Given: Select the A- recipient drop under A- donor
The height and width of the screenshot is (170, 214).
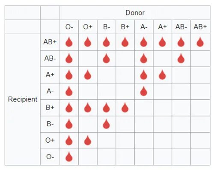Looking at the screenshot, I should point(143,91).
